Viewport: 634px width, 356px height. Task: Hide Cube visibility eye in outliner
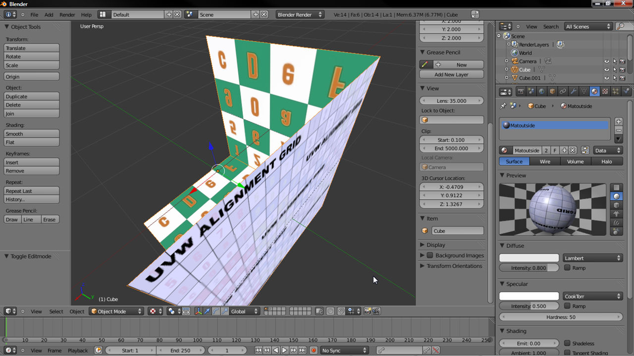pyautogui.click(x=606, y=70)
